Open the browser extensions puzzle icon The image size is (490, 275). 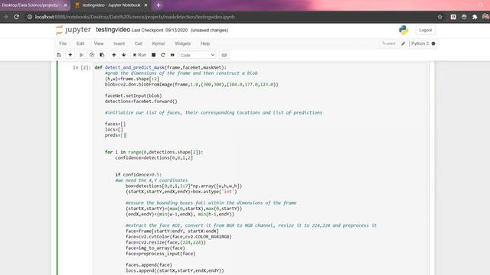pyautogui.click(x=475, y=17)
